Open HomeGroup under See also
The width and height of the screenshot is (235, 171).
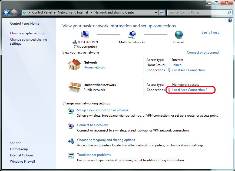(19, 149)
